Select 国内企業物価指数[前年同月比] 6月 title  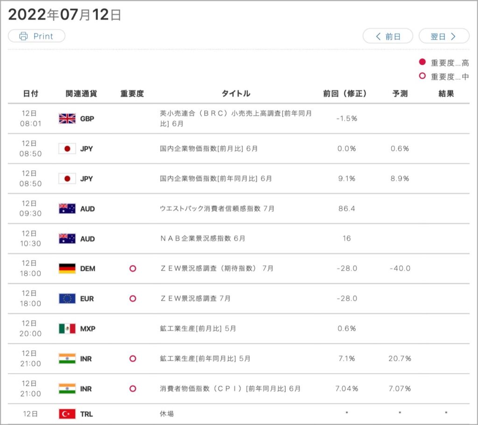tap(216, 179)
